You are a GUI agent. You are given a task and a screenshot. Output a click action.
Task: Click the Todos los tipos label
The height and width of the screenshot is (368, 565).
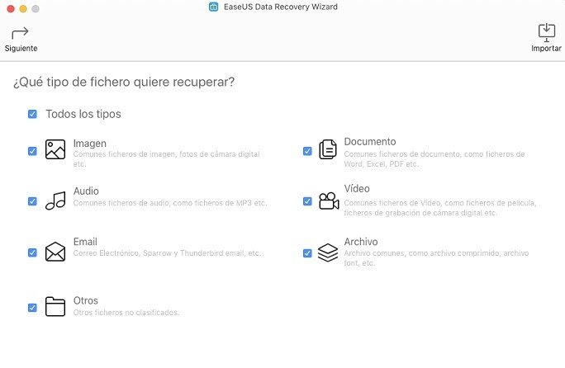pyautogui.click(x=83, y=114)
